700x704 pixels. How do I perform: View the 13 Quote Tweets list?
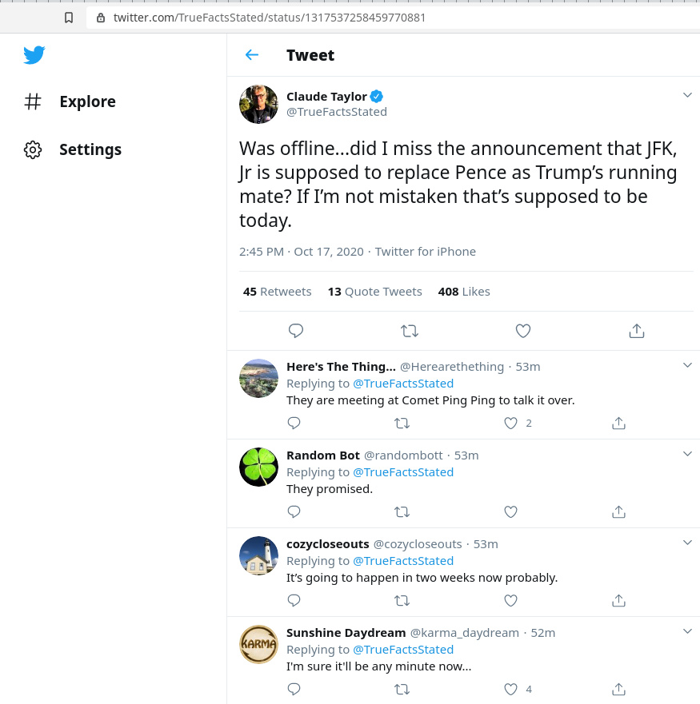[x=374, y=292]
